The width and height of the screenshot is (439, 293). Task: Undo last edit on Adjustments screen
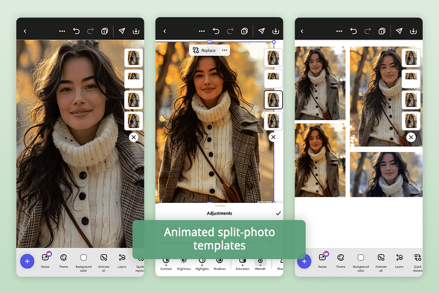click(216, 31)
